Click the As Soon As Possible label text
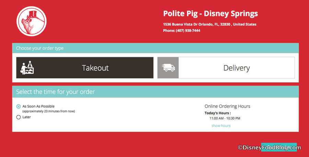Image resolution: width=309 pixels, height=157 pixels. (x=38, y=106)
